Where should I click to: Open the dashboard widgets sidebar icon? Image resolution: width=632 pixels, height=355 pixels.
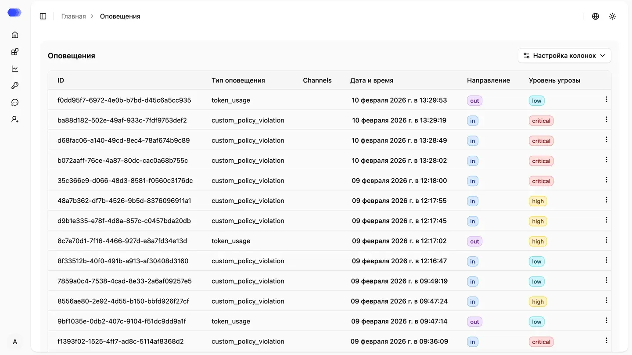15,52
